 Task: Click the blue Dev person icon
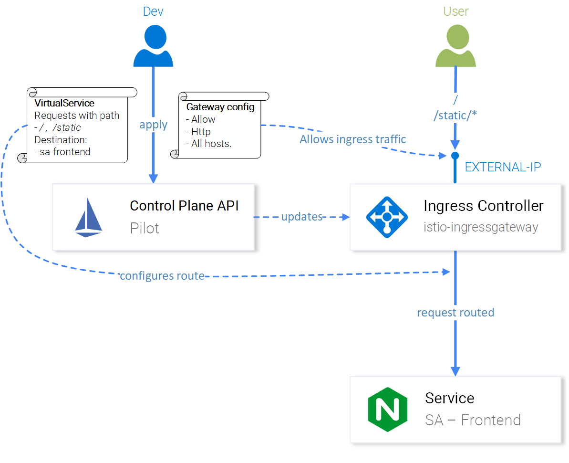point(153,46)
